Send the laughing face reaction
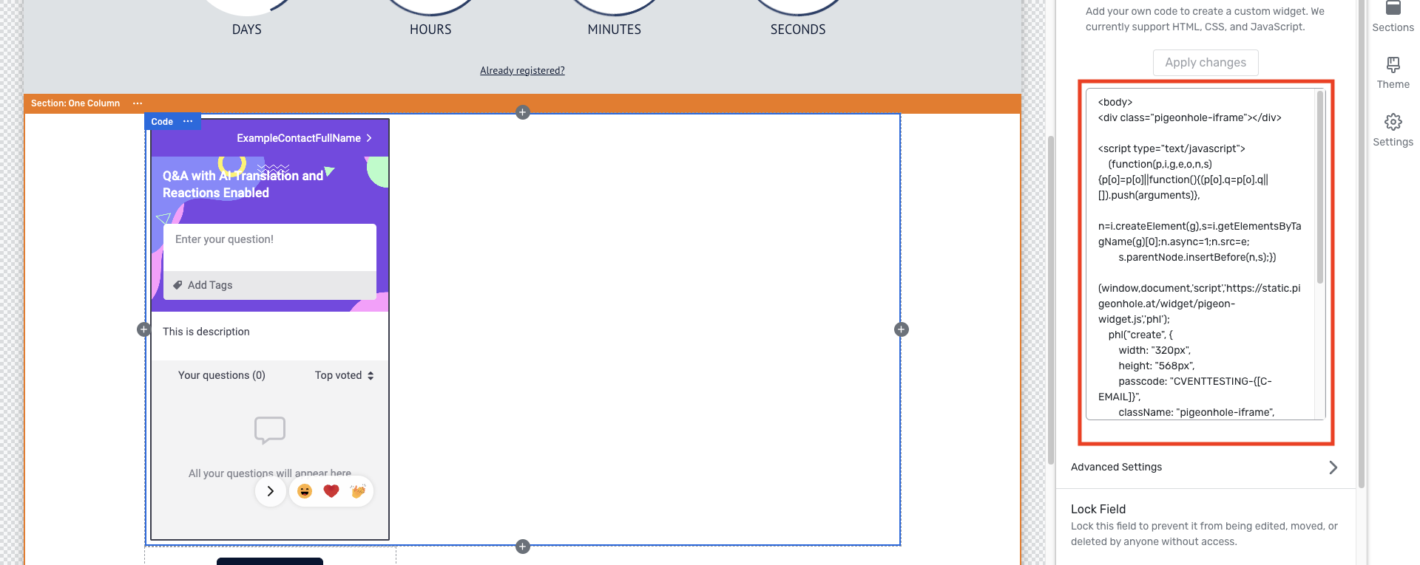 point(305,491)
